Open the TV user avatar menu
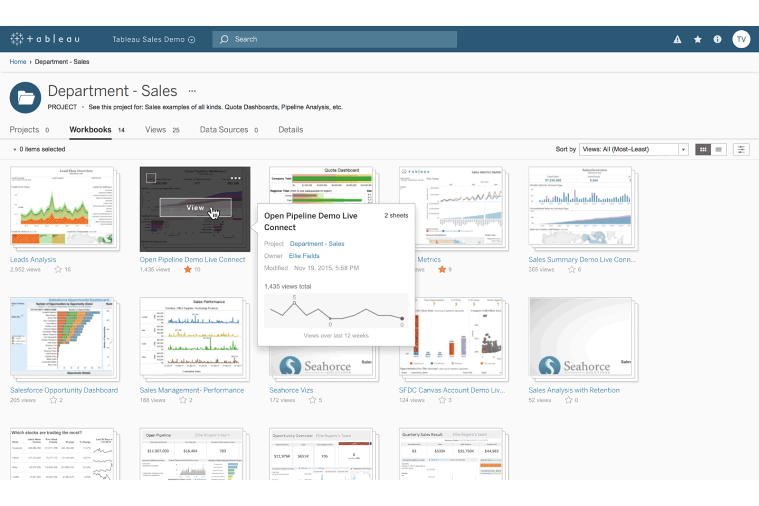The height and width of the screenshot is (506, 759). (741, 39)
